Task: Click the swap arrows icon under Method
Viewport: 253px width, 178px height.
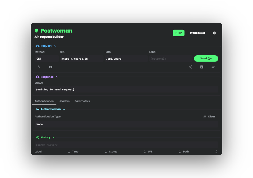Action: coord(39,67)
